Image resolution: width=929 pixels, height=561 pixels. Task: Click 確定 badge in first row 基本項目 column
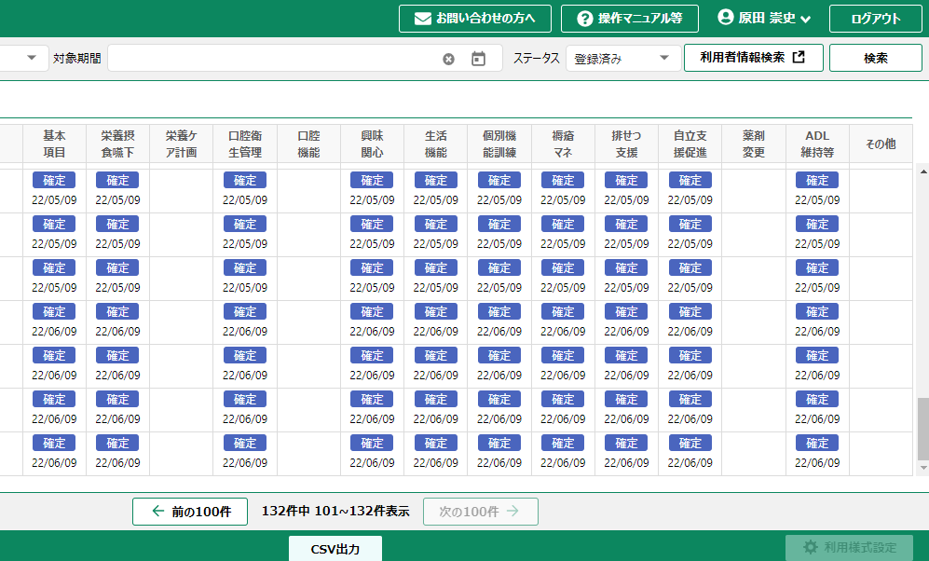tap(54, 180)
